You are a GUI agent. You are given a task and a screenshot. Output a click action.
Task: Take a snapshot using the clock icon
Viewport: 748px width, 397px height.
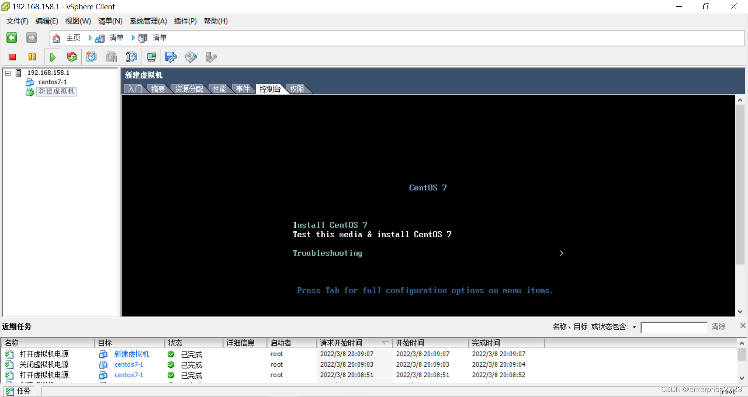tap(92, 57)
